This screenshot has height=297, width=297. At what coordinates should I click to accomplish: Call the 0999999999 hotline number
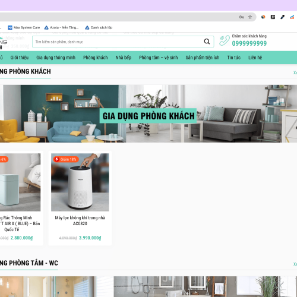[249, 43]
